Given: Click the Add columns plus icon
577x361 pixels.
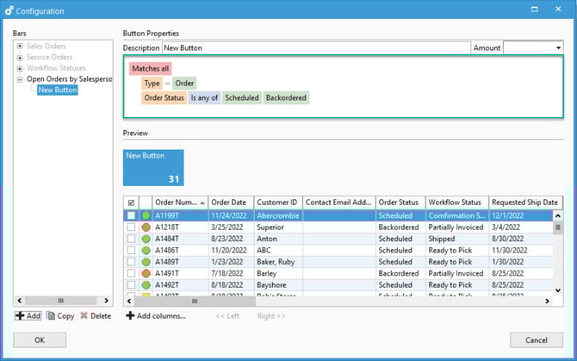Looking at the screenshot, I should (x=130, y=316).
